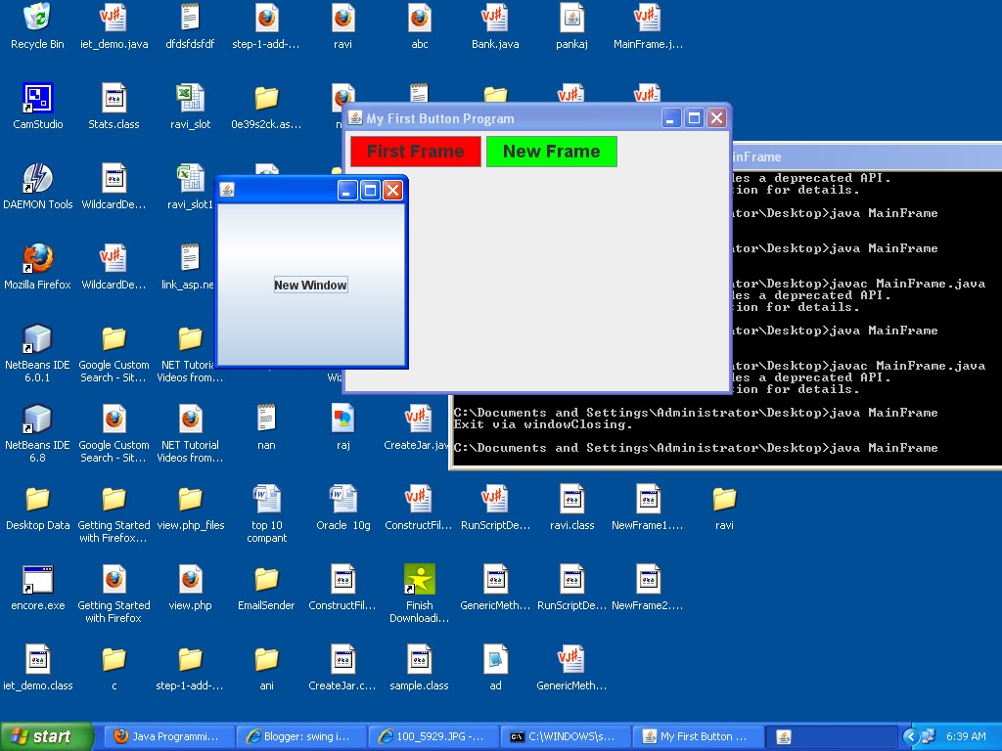1002x751 pixels.
Task: Open NetBeans IDE 6.0.1
Action: [37, 337]
